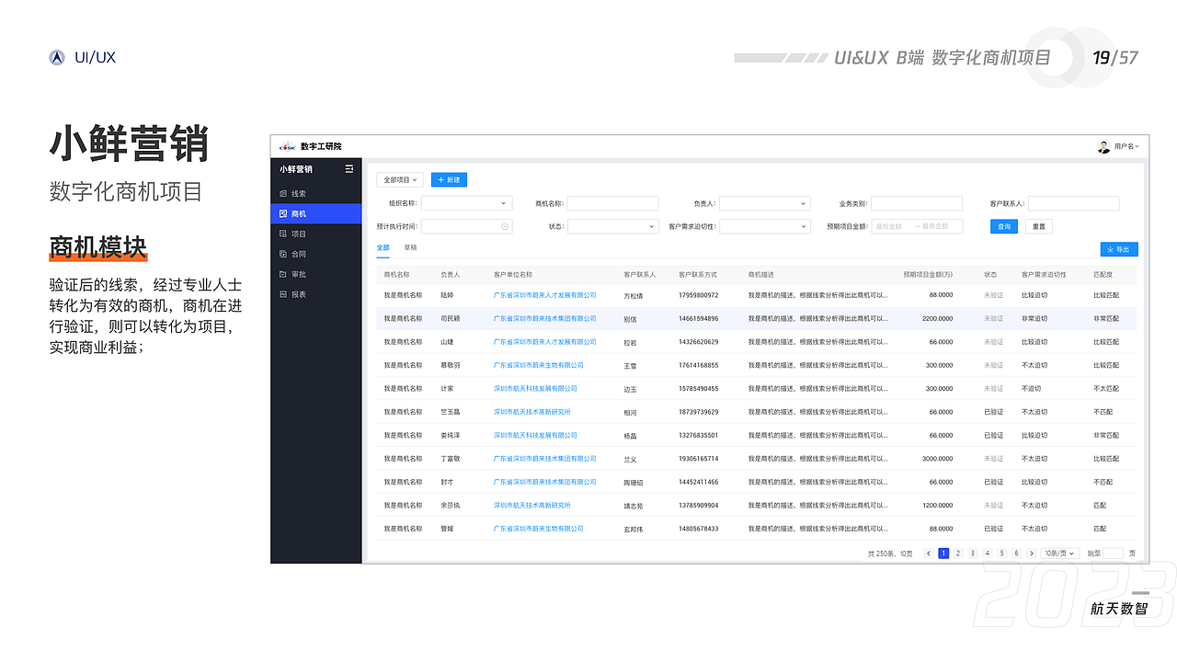Go to previous page with left arrow
1177x662 pixels.
click(929, 554)
